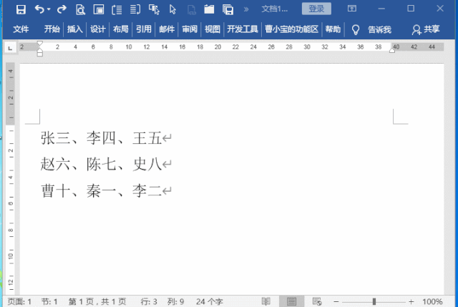Click the bracketed paragraph lines icon
This screenshot has width=458, height=307.
tap(117, 9)
